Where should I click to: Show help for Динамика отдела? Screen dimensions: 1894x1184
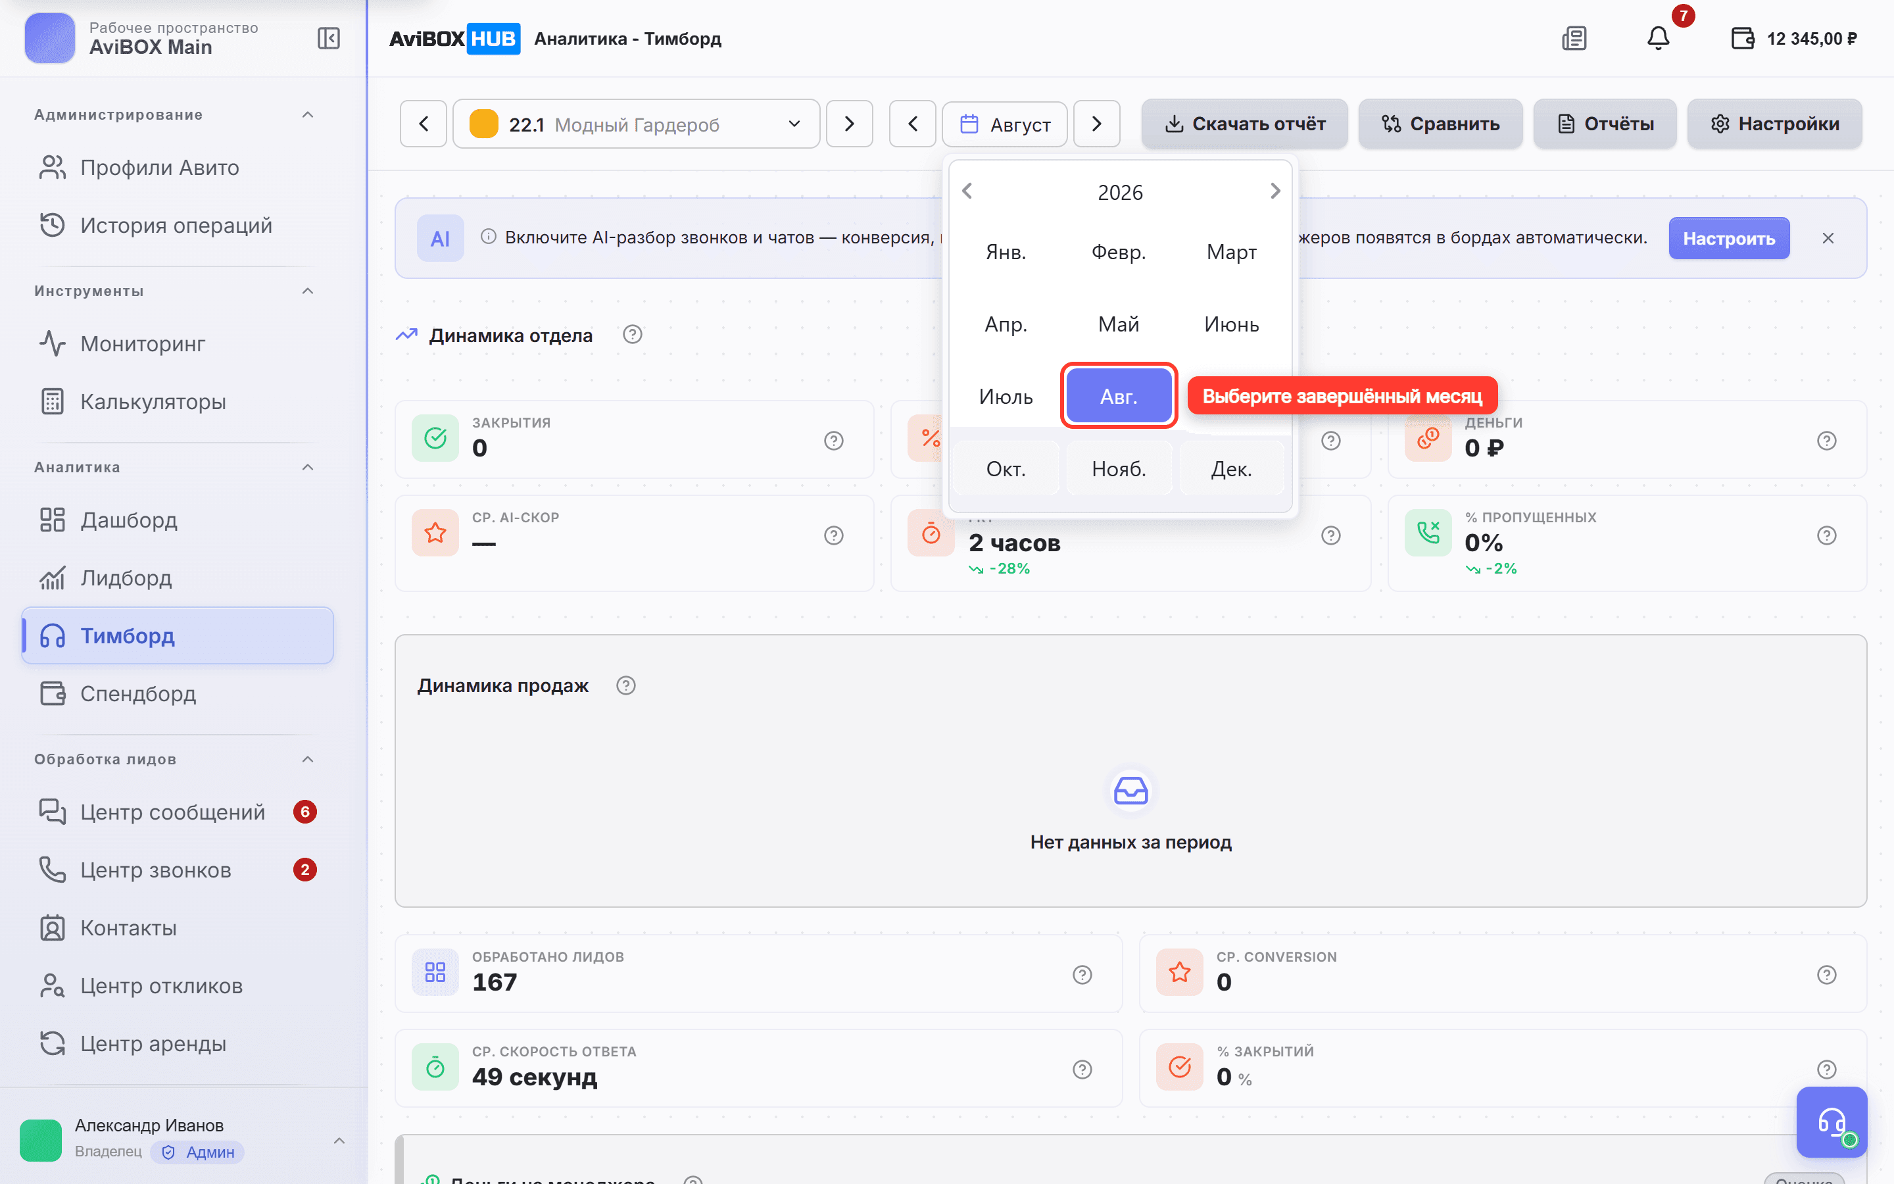coord(633,335)
